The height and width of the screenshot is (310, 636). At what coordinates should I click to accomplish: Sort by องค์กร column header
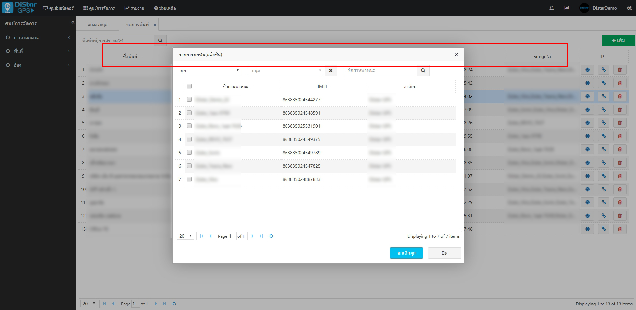coord(411,86)
